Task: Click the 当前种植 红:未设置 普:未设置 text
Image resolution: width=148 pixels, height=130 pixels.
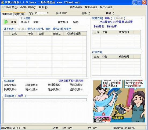Action: [116, 22]
